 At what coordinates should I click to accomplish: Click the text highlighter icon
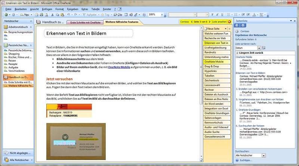[x=261, y=15]
